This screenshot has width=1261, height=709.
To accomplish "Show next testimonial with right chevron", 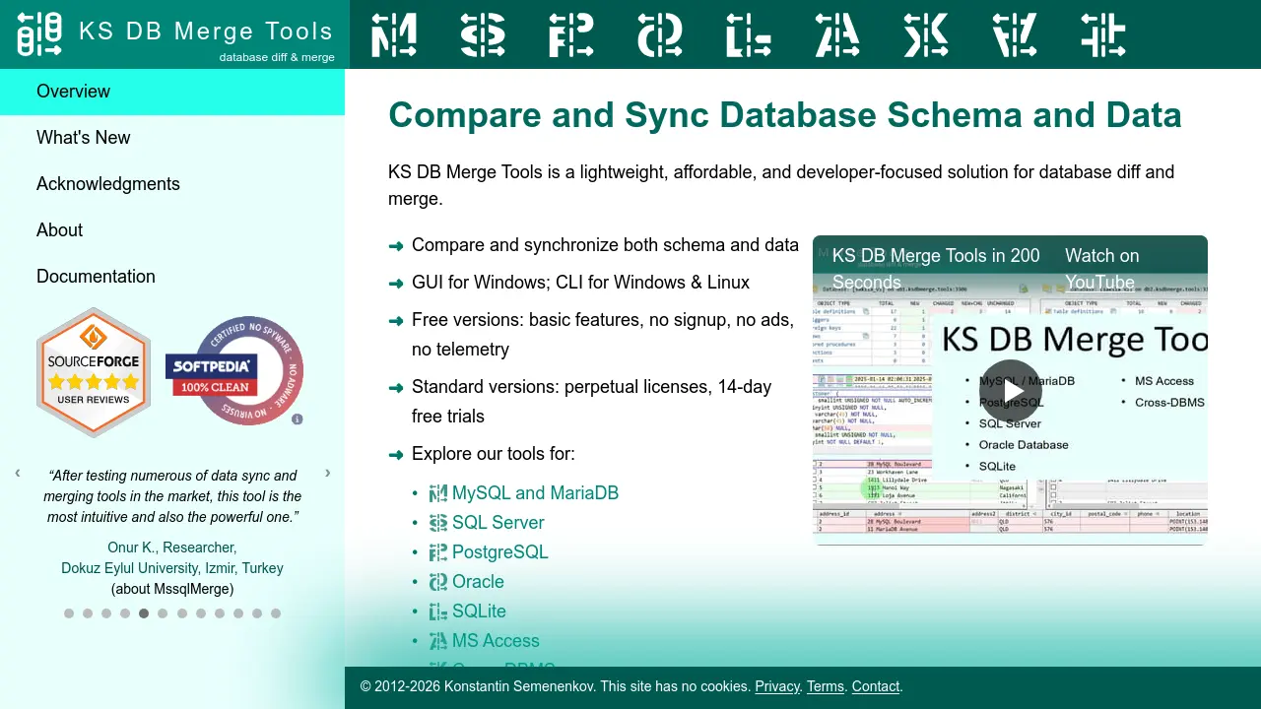I will click(x=327, y=473).
